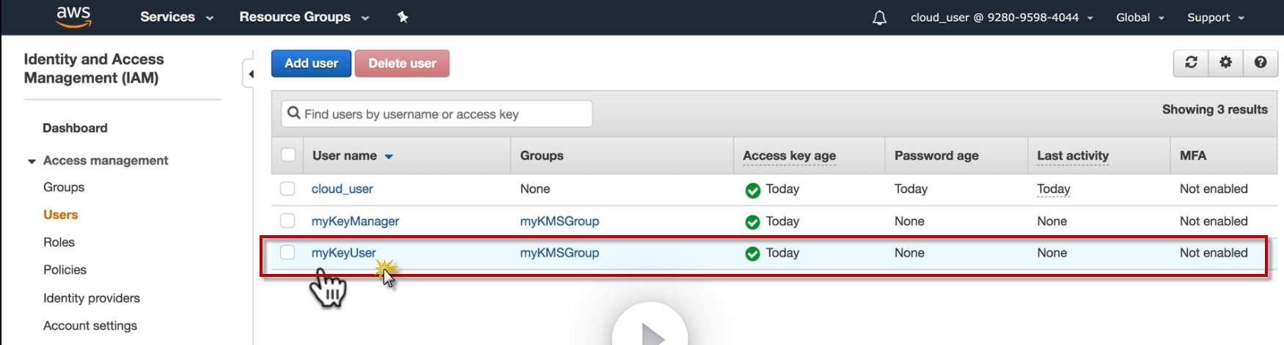
Task: Click the help question mark icon
Action: [1260, 63]
